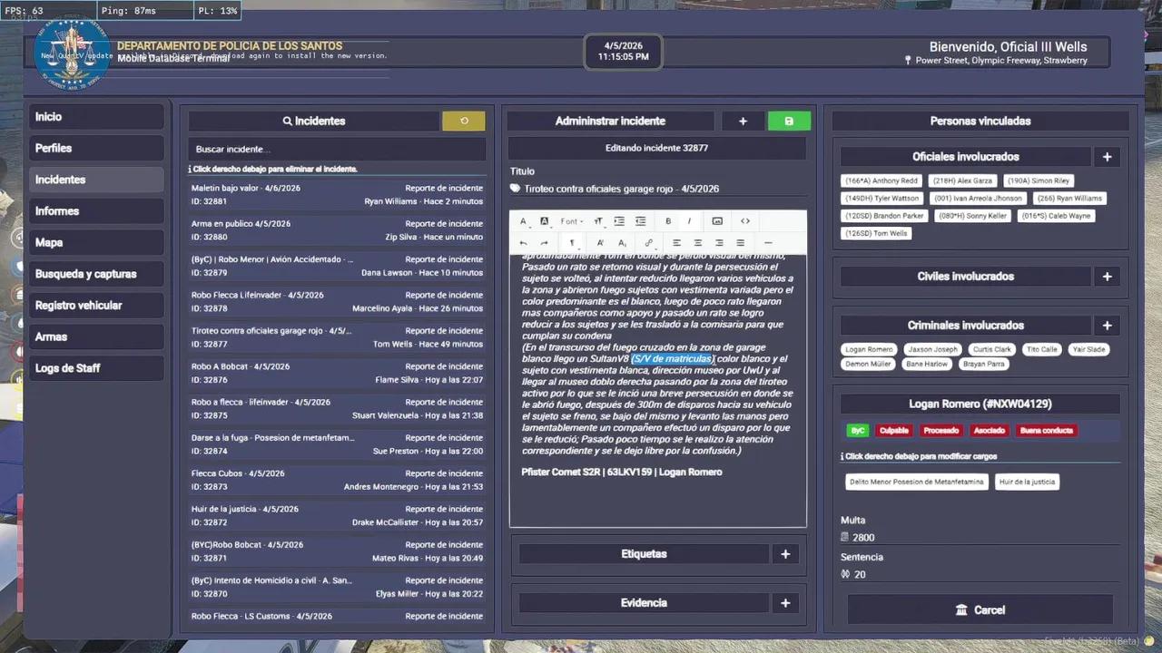Justify the report text
This screenshot has height=653, width=1162.
coord(741,243)
